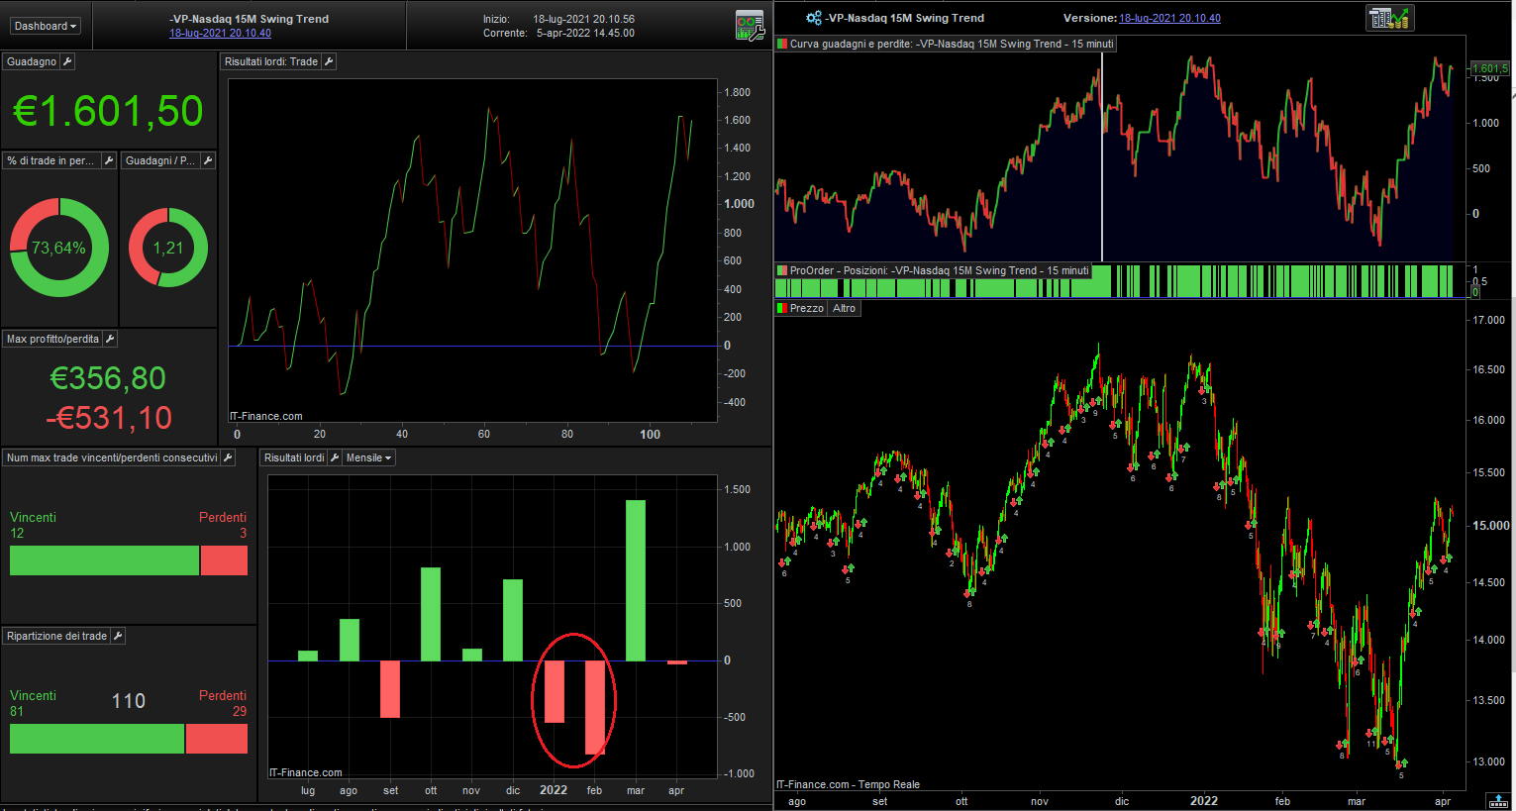Click the 73,64% winning trades donut chart
This screenshot has height=811, width=1516.
pos(59,248)
